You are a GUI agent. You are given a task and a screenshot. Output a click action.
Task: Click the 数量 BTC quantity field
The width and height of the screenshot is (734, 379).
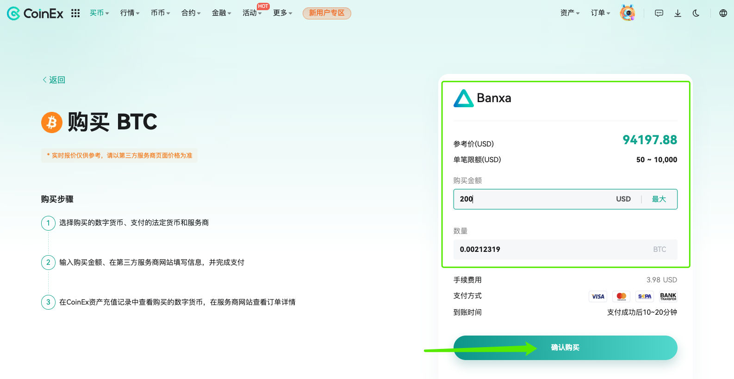click(x=565, y=250)
